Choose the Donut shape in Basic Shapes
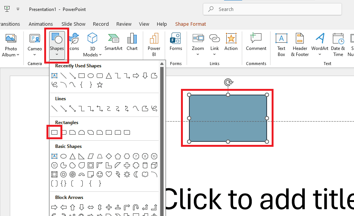Screen dimensions: 354x216 point(63,174)
